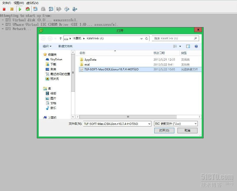Open the 组织 dropdown menu
The image size is (237, 191).
tap(47, 46)
